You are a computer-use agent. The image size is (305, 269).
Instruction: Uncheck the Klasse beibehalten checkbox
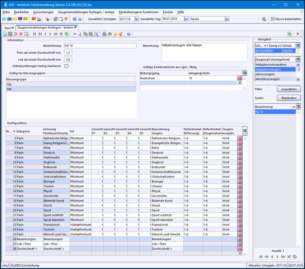(273, 19)
